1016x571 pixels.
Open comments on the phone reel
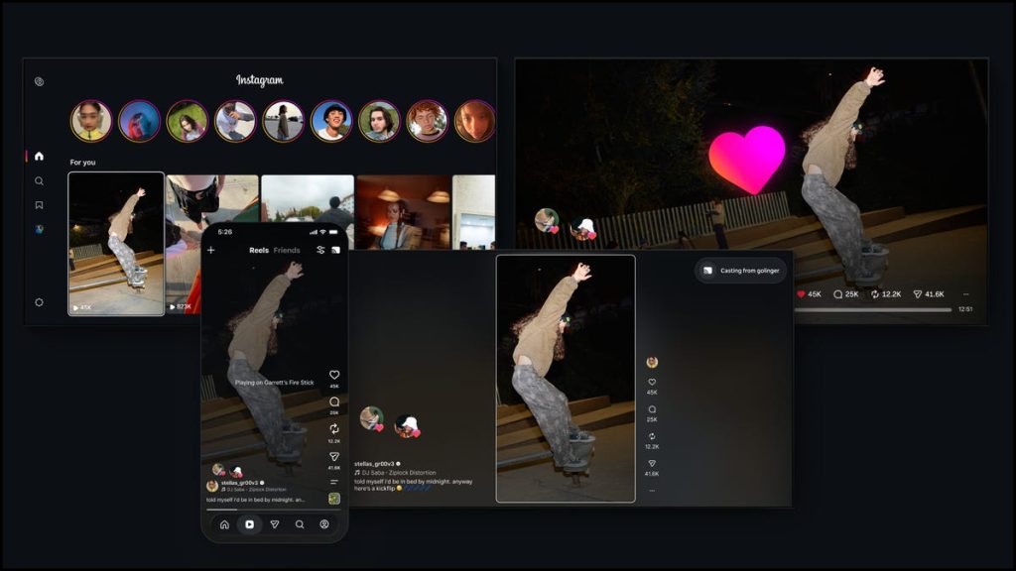click(334, 402)
